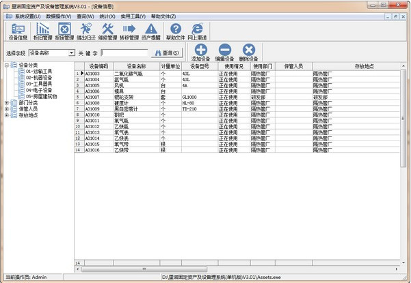This screenshot has height=283, width=411.
Task: Open 报废管理 scrap management
Action: tap(64, 31)
